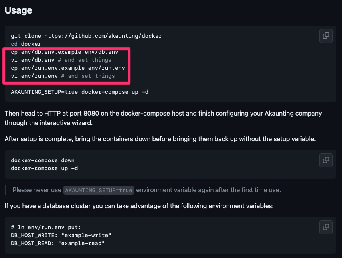Click the paragraph mentioning HTTP port 8080
342x258 pixels.
(163, 118)
